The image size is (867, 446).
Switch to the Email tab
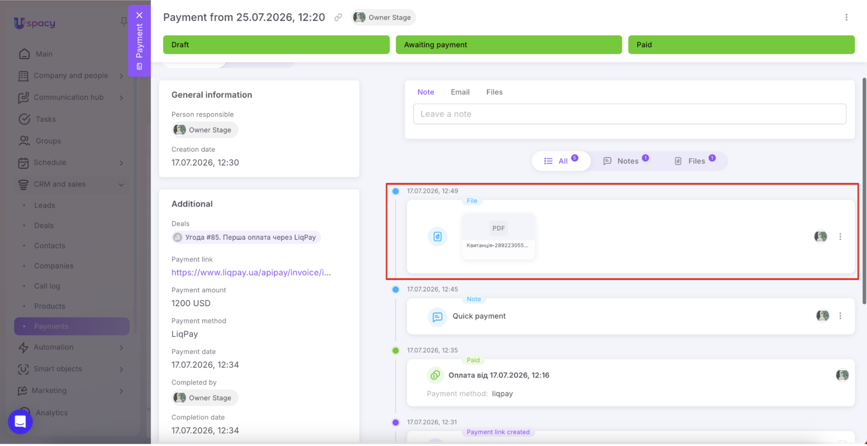[x=460, y=92]
